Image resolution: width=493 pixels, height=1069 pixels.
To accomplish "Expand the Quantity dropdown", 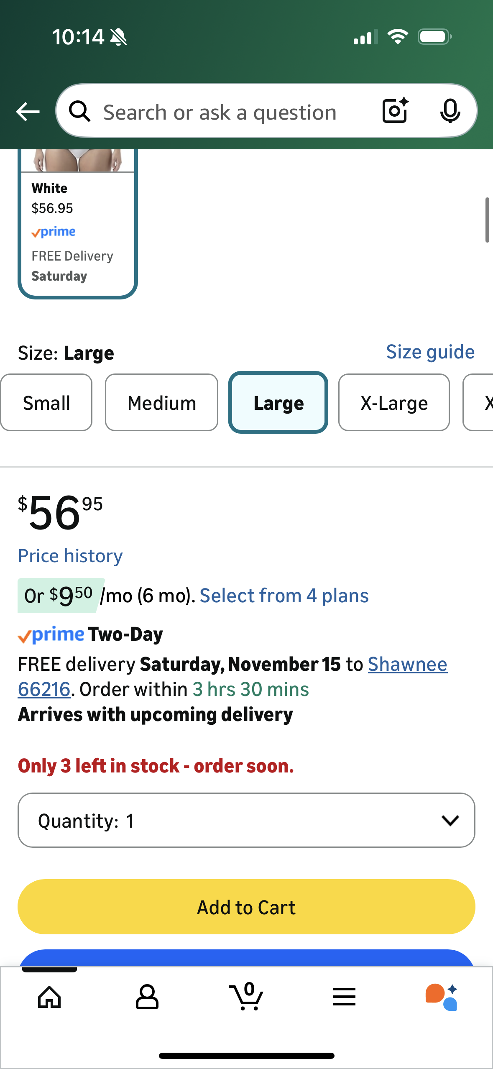I will click(246, 820).
